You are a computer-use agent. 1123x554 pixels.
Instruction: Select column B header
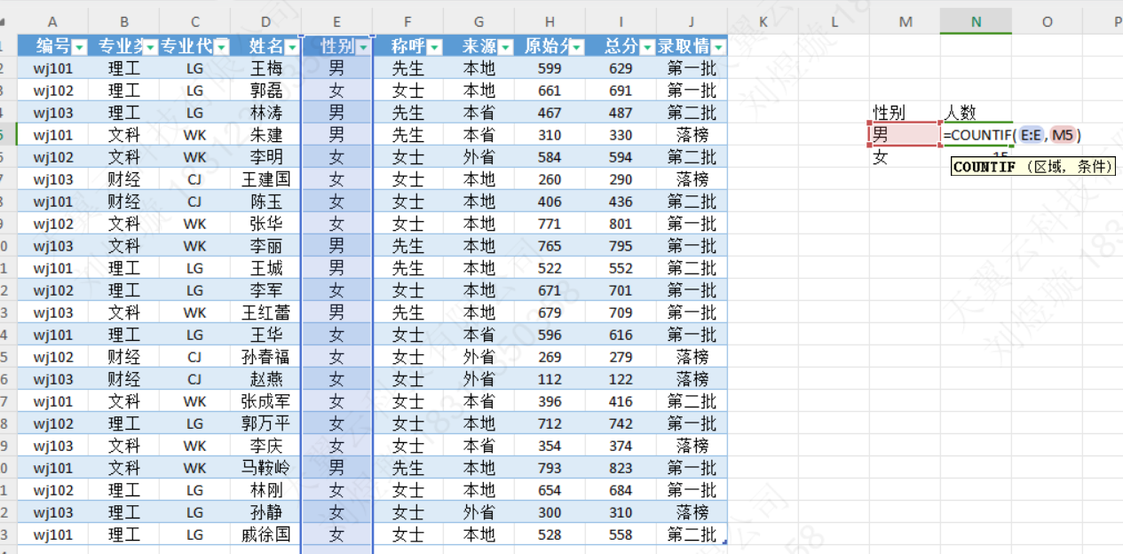click(123, 21)
